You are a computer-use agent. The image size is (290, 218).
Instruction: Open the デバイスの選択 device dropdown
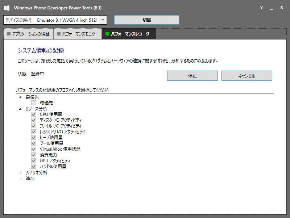103,20
